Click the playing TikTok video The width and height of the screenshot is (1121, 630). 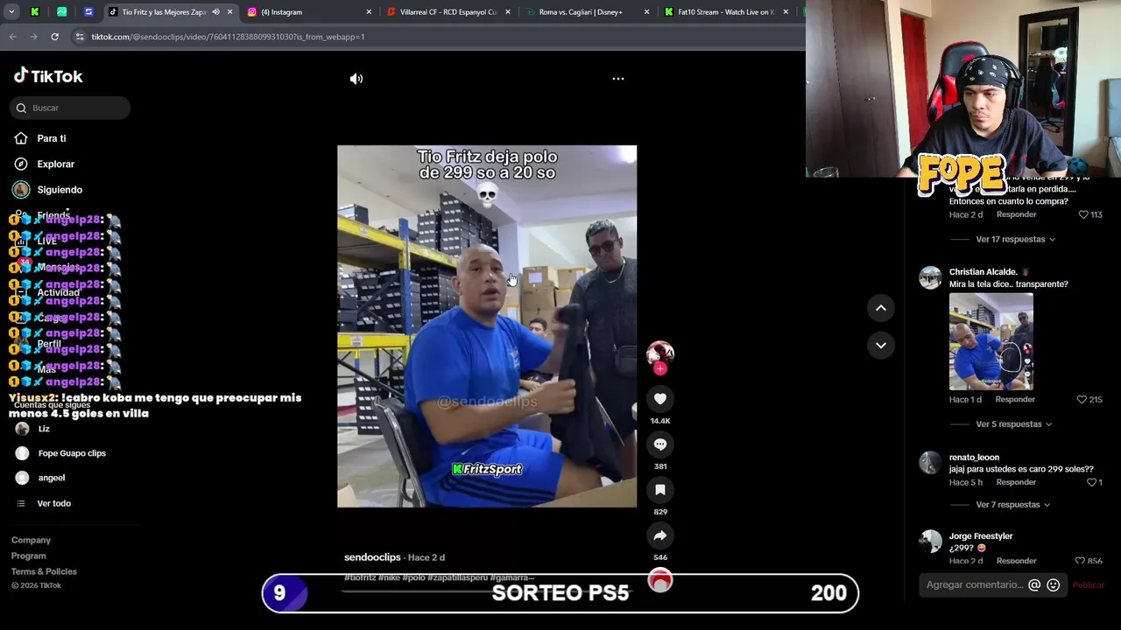pyautogui.click(x=487, y=326)
